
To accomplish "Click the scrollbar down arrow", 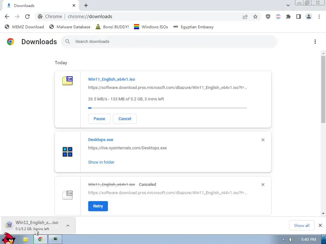I will tap(323, 213).
